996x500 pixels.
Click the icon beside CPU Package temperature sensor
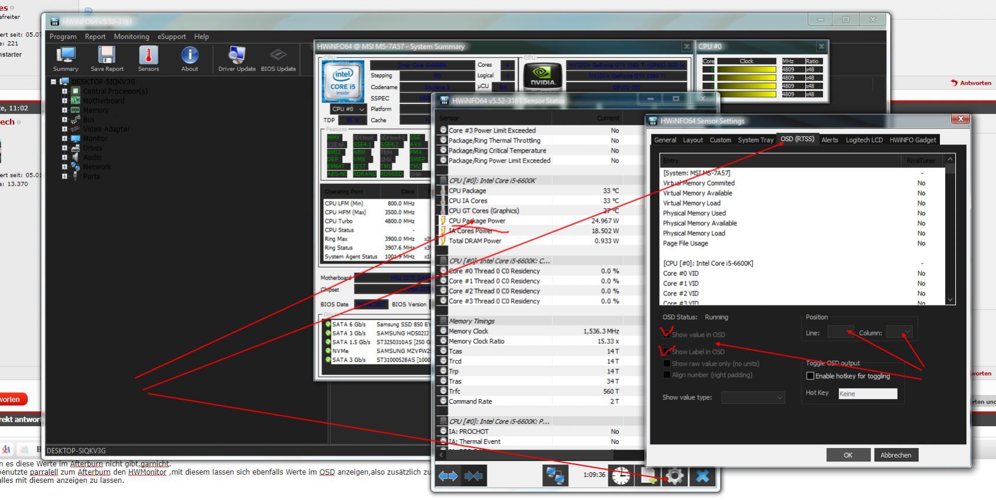pyautogui.click(x=444, y=191)
